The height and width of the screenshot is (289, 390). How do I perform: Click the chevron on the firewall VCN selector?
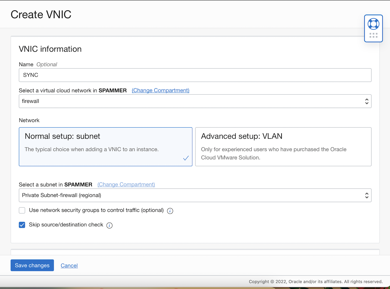[367, 101]
